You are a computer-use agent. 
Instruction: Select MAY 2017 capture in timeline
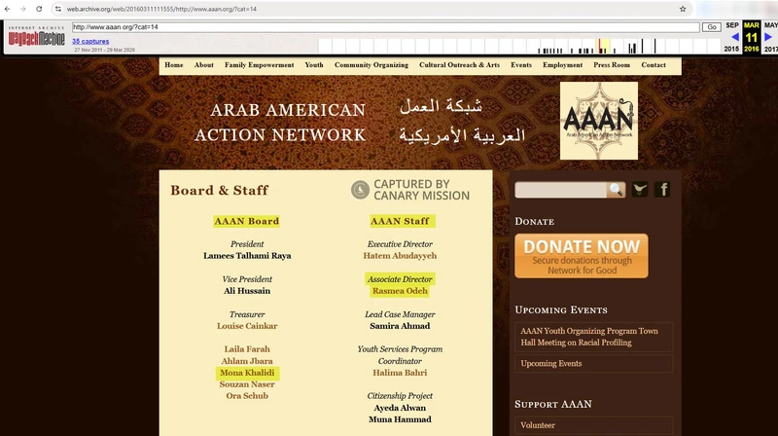click(770, 37)
